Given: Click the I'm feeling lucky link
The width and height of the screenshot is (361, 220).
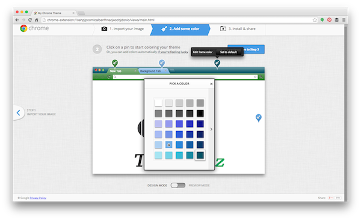Looking at the screenshot, I should (x=173, y=52).
